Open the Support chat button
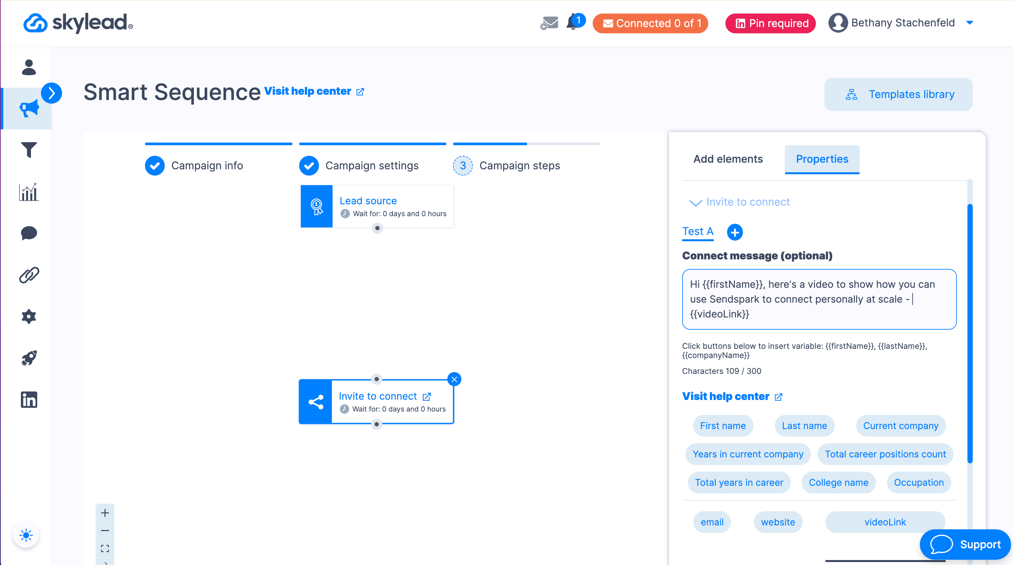This screenshot has width=1013, height=565. pos(965,545)
